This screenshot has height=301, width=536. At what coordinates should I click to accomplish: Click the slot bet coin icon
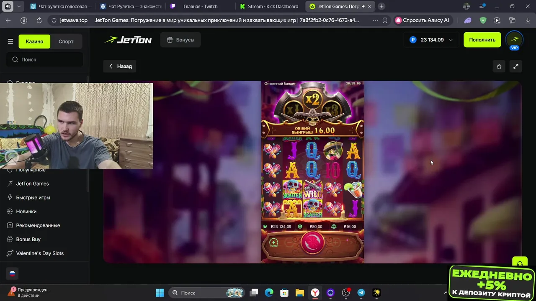tap(300, 227)
